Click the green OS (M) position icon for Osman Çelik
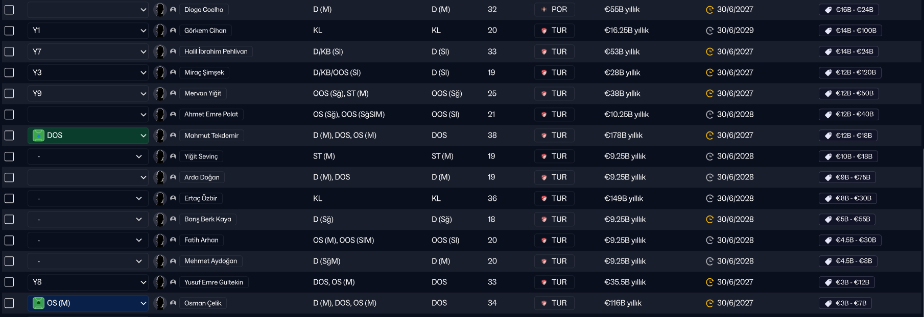The image size is (924, 317). coord(38,303)
